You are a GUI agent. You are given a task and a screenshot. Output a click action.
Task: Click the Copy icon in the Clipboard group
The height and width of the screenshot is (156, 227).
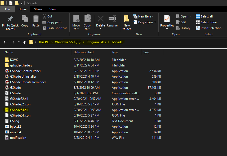tap(25, 19)
